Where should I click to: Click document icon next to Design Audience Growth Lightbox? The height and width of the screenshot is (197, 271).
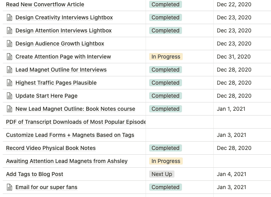[9, 44]
